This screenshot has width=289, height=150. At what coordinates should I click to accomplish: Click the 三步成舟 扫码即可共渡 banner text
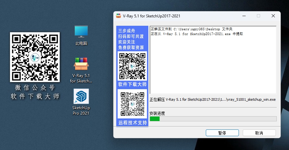coord(131,33)
